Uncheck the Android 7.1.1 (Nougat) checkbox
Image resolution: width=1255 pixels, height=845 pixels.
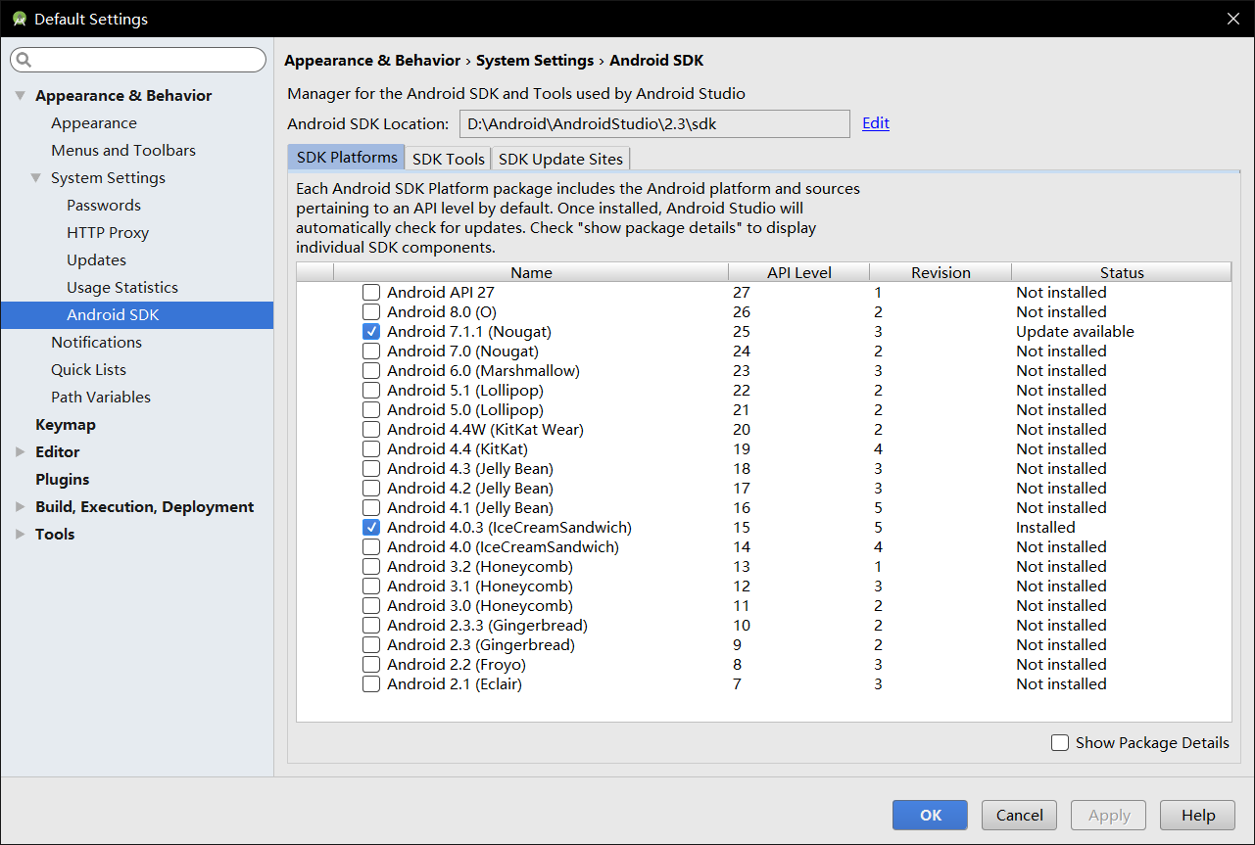click(x=371, y=331)
